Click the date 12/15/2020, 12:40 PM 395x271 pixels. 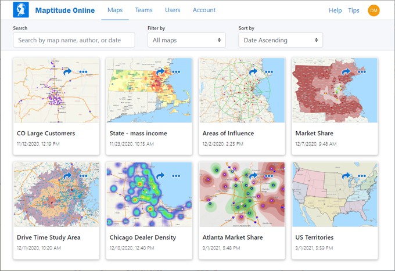click(132, 248)
